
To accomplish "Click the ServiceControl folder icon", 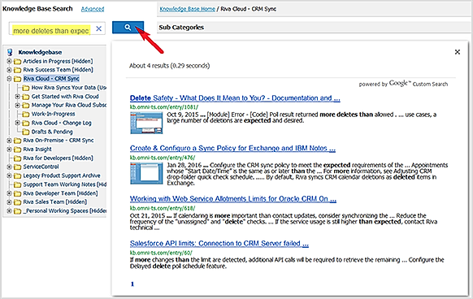I will coord(18,167).
